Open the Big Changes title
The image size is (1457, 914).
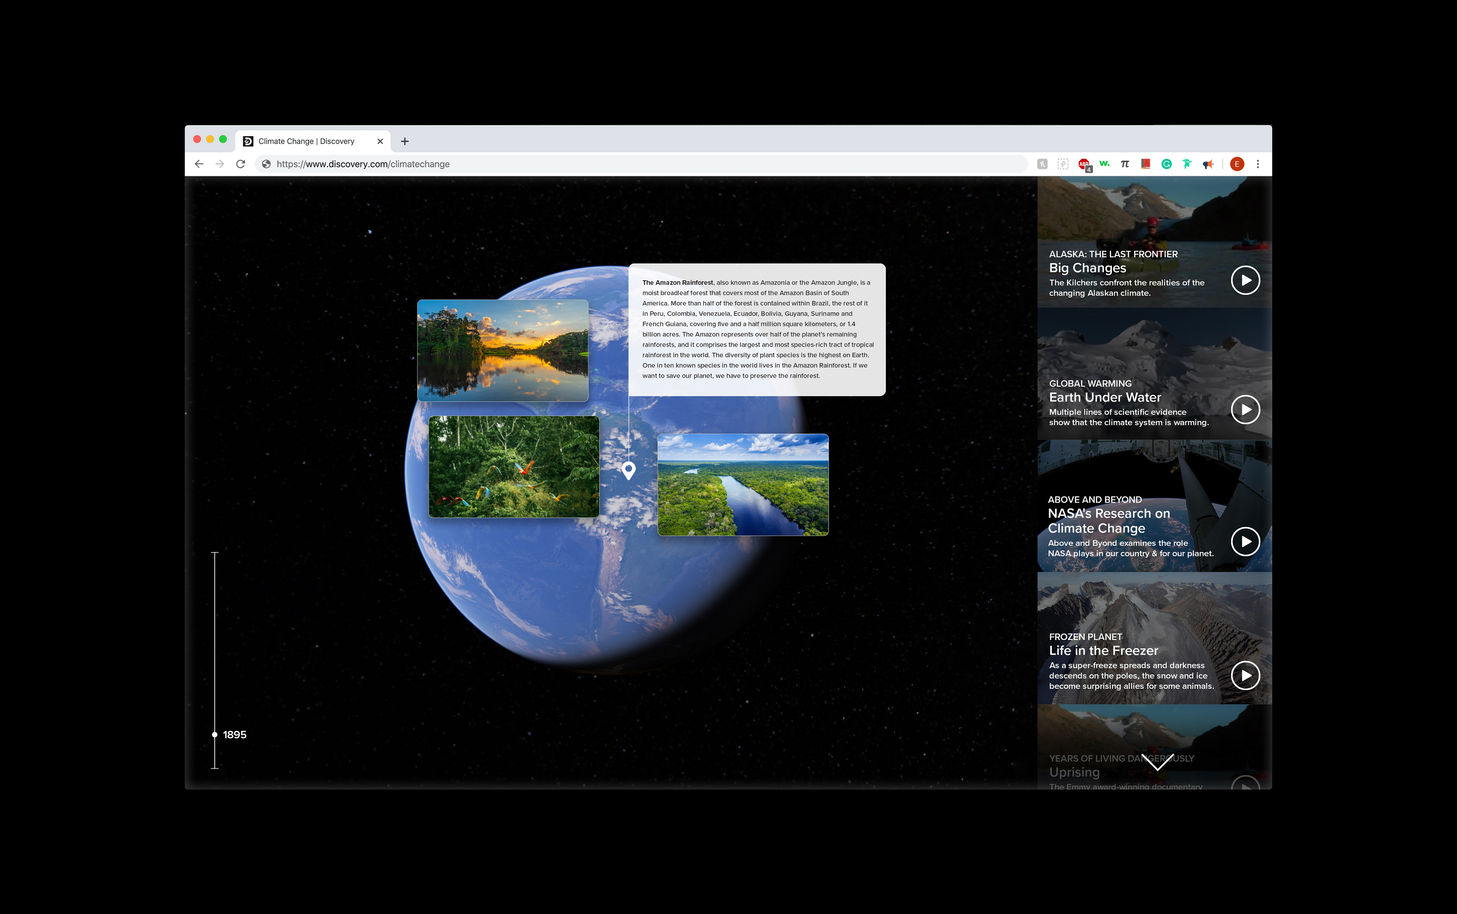click(x=1087, y=268)
